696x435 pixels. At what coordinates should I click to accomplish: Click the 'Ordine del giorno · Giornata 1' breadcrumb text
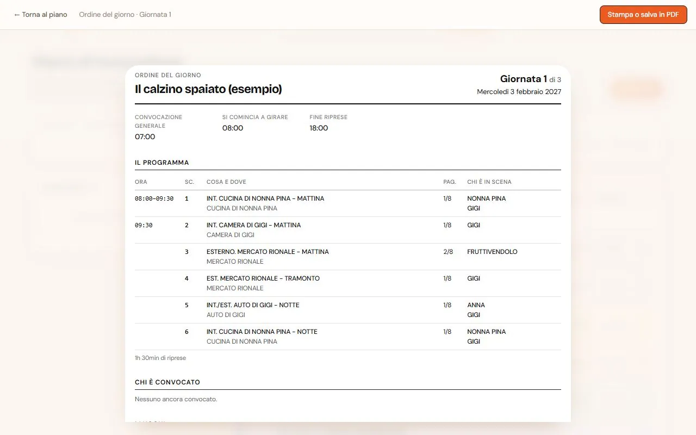(x=125, y=15)
